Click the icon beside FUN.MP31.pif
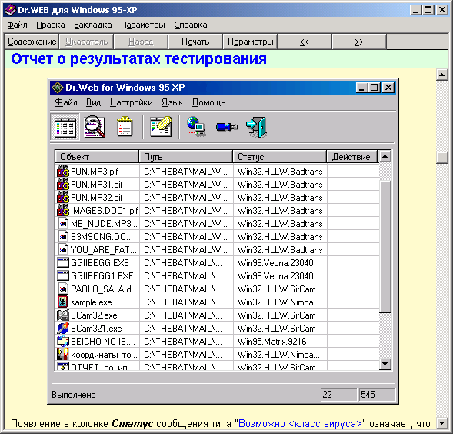The height and width of the screenshot is (434, 453). click(x=63, y=184)
